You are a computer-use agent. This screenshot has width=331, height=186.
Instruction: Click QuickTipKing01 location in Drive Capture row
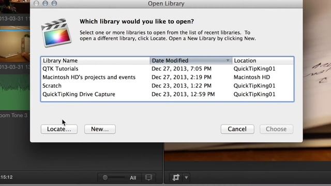click(x=254, y=94)
